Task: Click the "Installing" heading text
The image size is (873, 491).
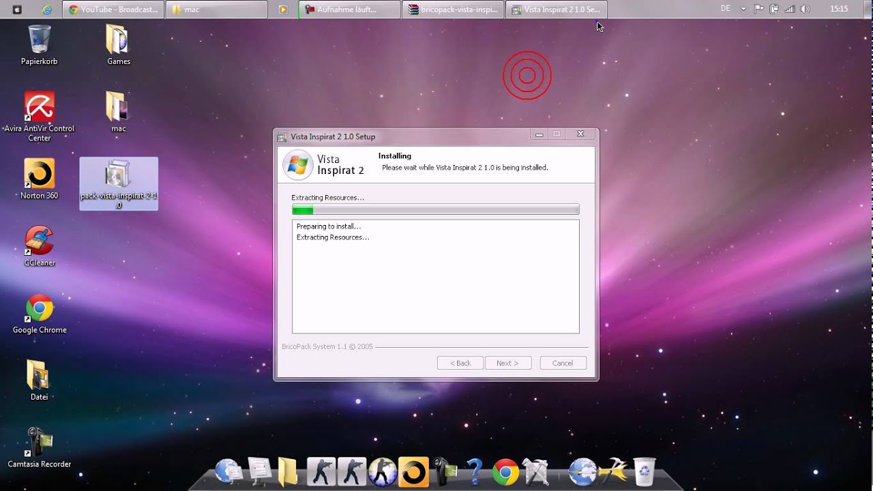Action: click(x=395, y=156)
